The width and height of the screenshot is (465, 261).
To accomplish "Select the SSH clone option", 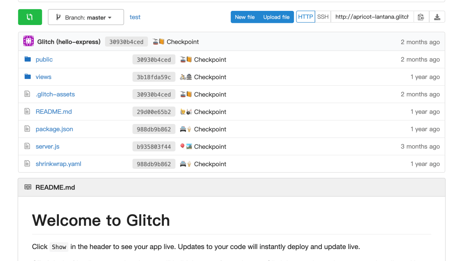I will tap(323, 17).
